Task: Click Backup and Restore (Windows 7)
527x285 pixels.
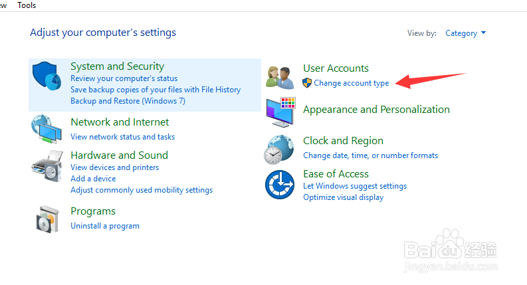Action: click(128, 101)
